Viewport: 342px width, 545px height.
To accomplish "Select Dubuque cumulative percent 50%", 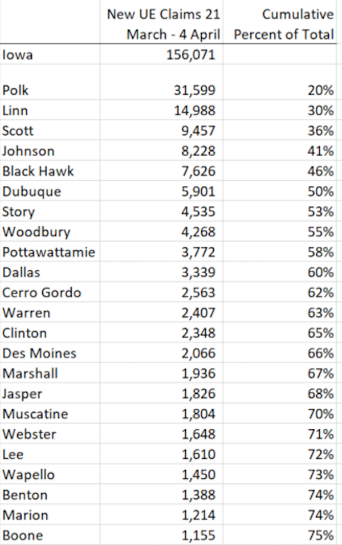I will tap(279, 191).
